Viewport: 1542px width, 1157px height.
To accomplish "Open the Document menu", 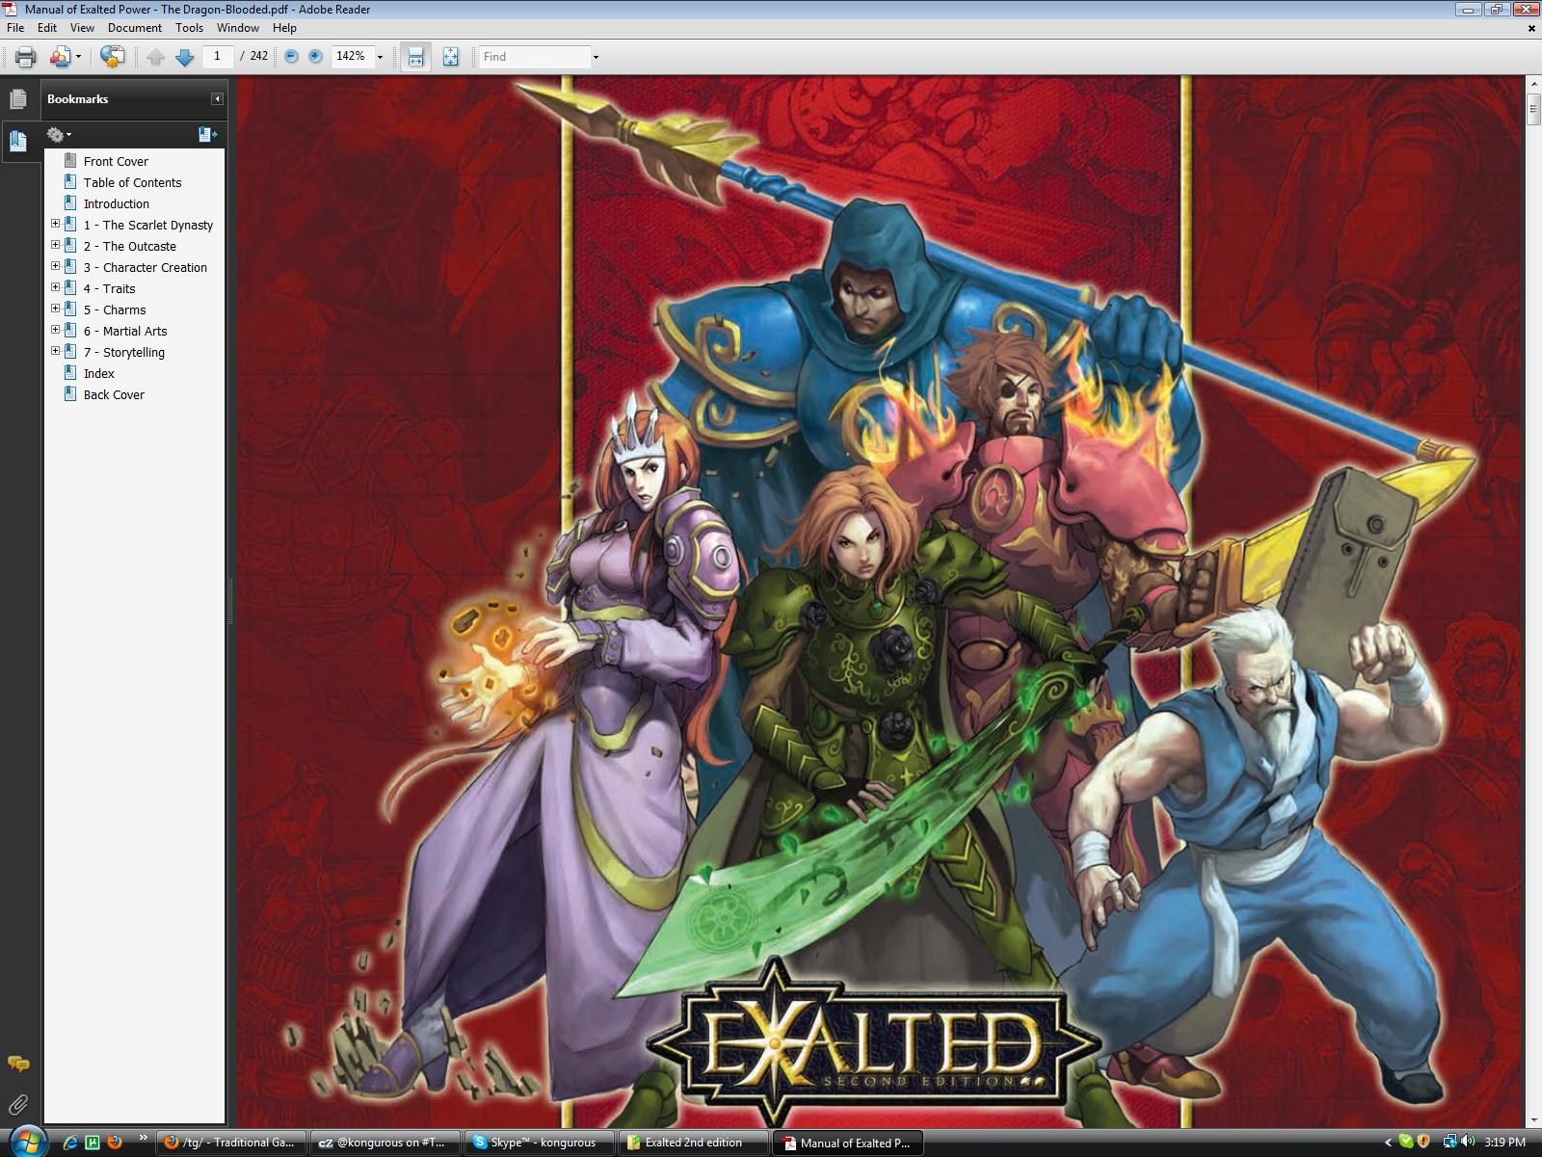I will (x=135, y=28).
